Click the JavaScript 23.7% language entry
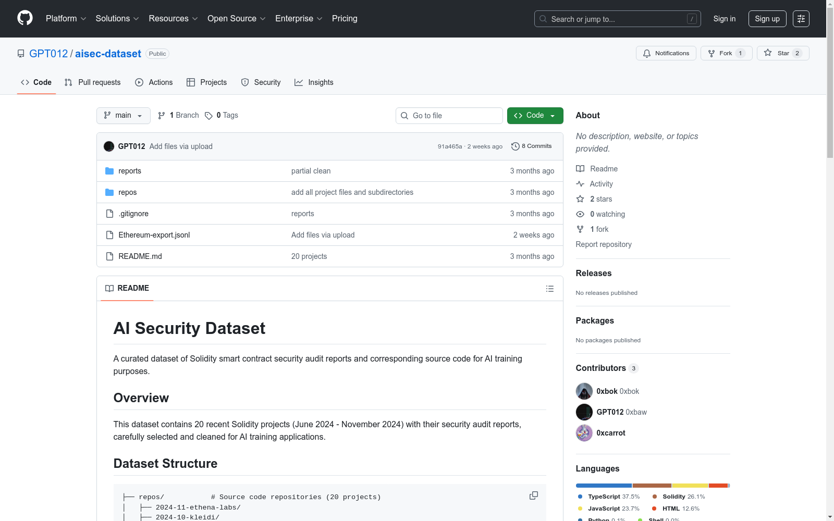 609,508
